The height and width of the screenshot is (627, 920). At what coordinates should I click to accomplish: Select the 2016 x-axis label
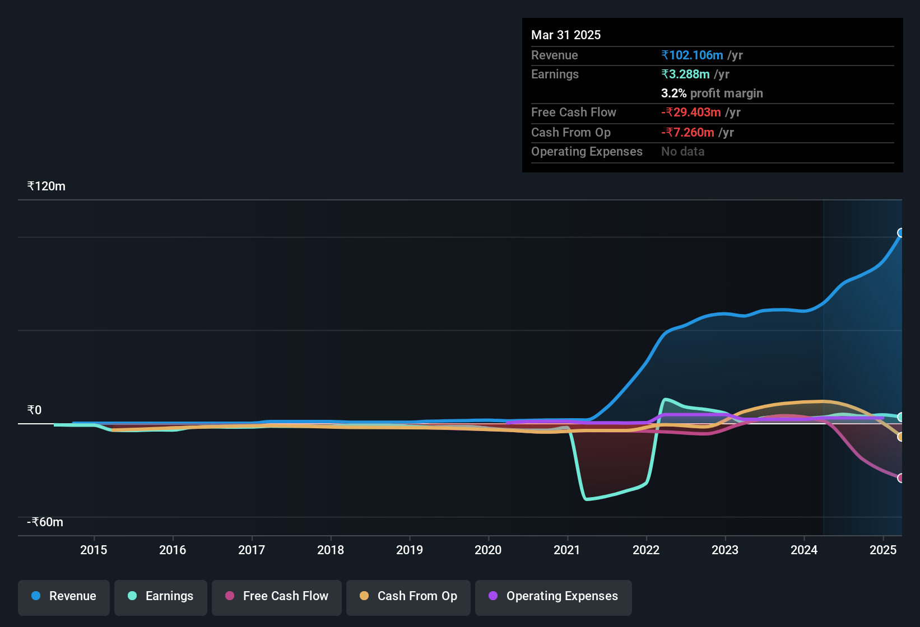pos(173,550)
